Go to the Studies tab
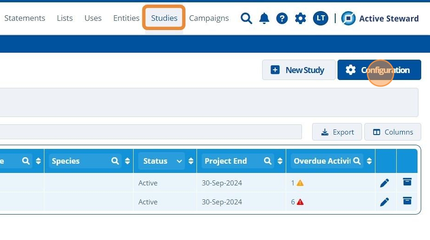This screenshot has width=430, height=240. click(164, 18)
